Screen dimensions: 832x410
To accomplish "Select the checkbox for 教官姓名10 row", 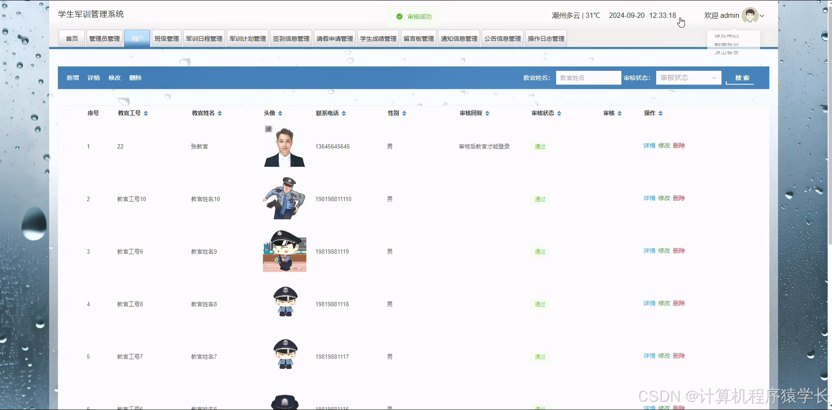I will pos(66,199).
